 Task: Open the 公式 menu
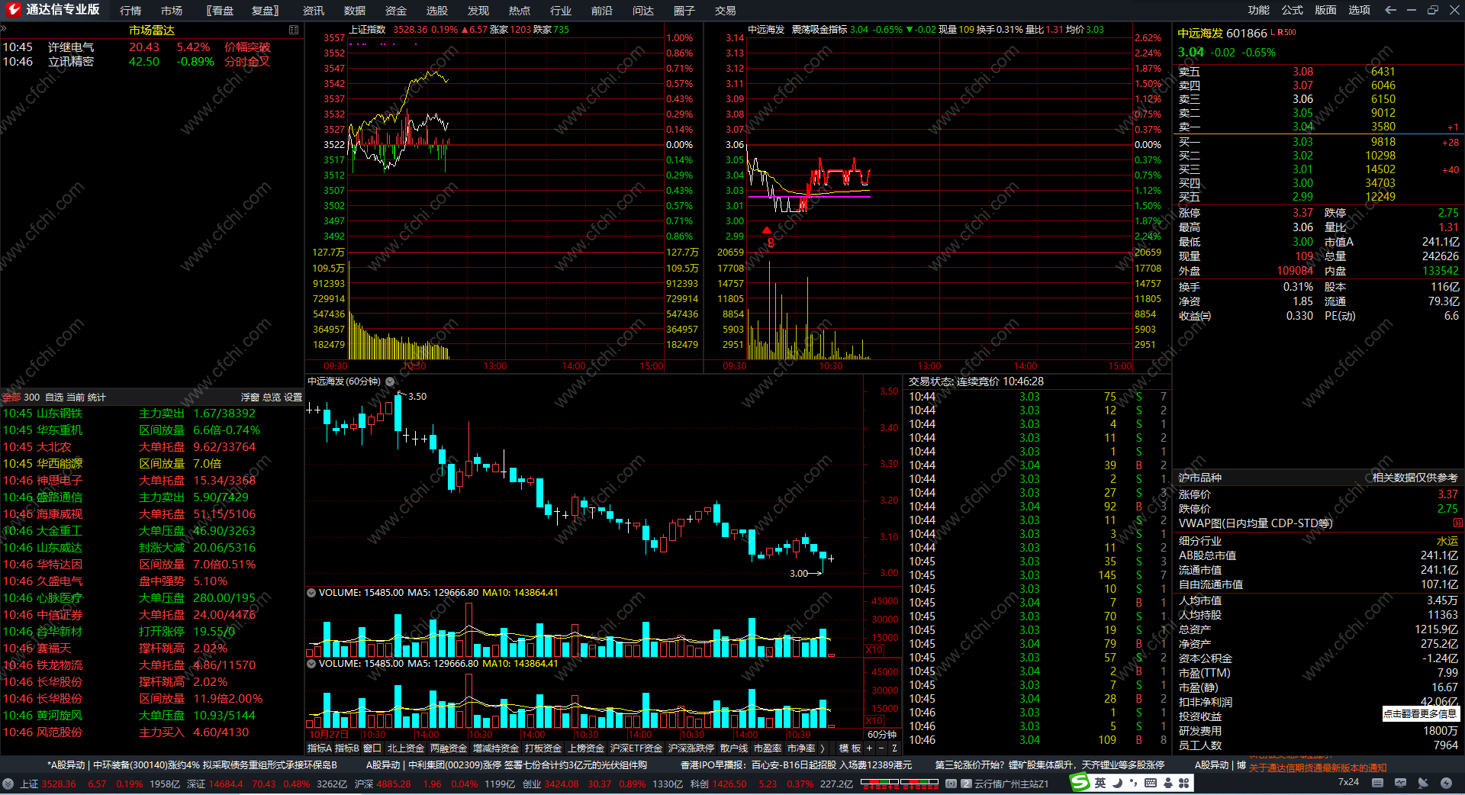point(1293,10)
